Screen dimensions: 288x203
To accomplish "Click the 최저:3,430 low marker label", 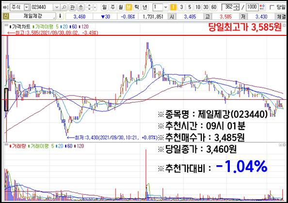I will point(112,138).
